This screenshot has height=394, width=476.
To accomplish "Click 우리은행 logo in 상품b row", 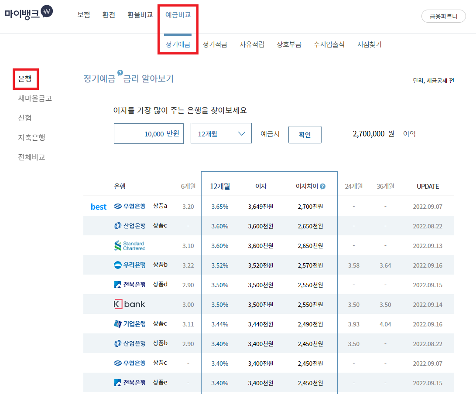I will [130, 265].
